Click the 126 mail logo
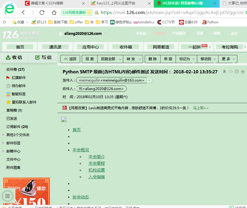This screenshot has height=208, width=247. 22,35
